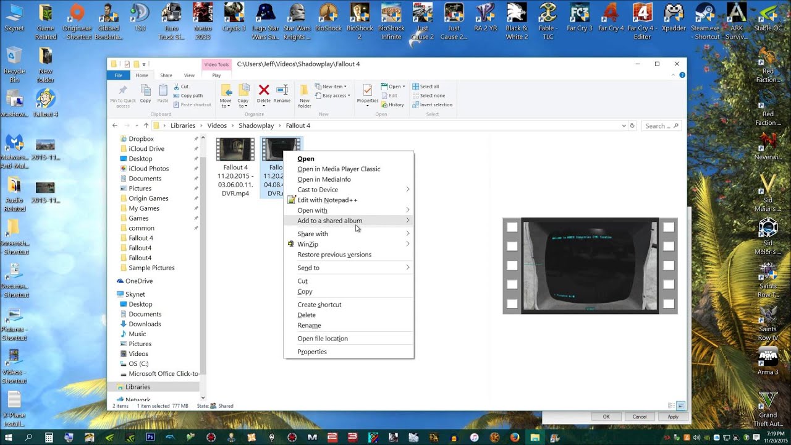Open the Recycle Bin desktop icon

[14, 64]
